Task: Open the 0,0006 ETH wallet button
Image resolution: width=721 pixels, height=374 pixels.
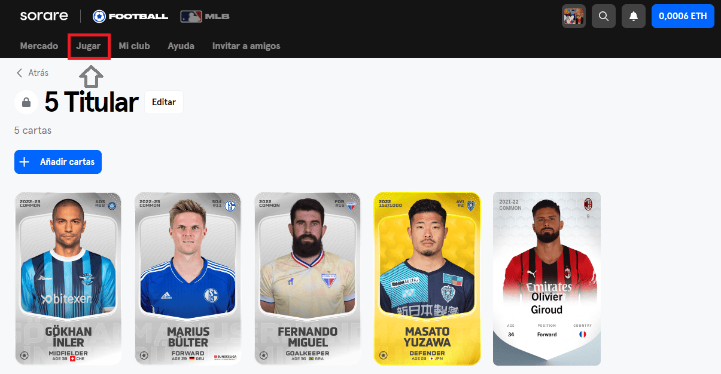Action: coord(683,16)
